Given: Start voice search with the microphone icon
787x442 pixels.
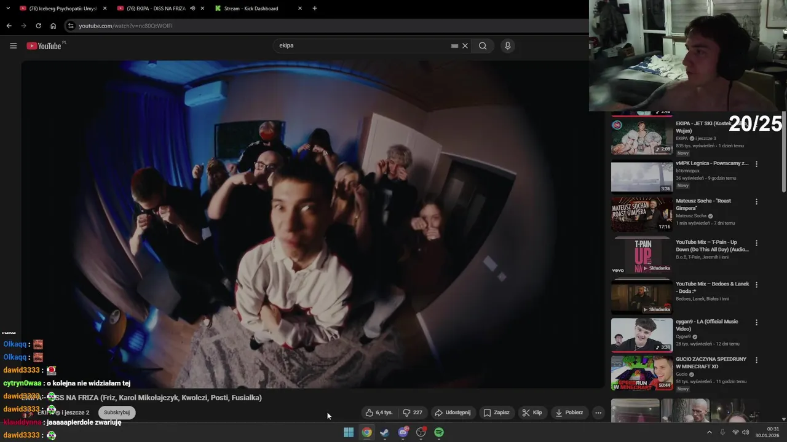Looking at the screenshot, I should coord(507,45).
